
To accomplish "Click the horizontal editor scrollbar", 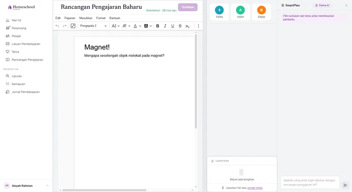I will [104, 190].
